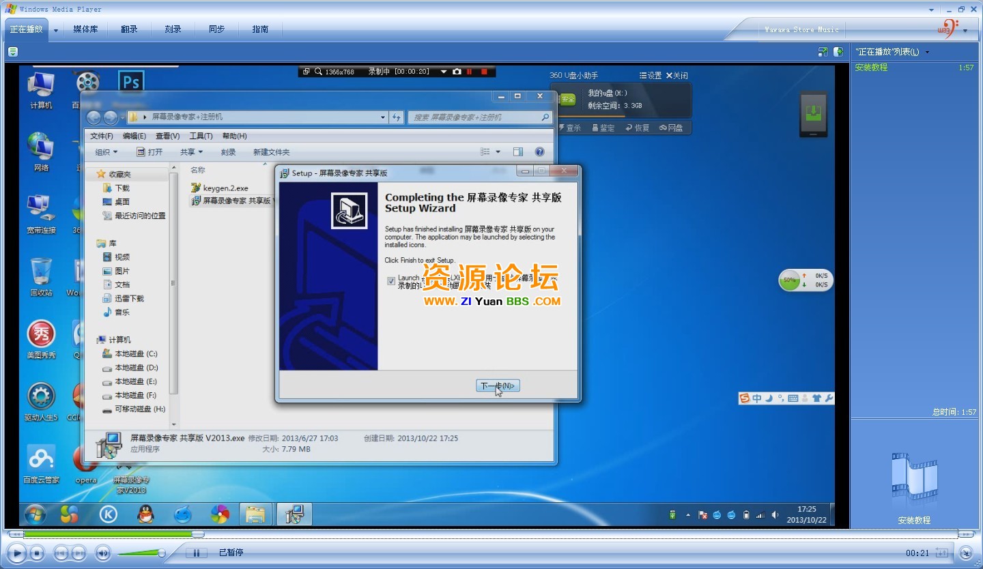Open the 指南 tab
The image size is (983, 569).
(260, 29)
